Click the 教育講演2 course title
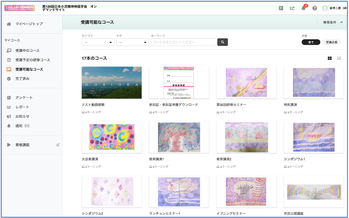 click(224, 159)
